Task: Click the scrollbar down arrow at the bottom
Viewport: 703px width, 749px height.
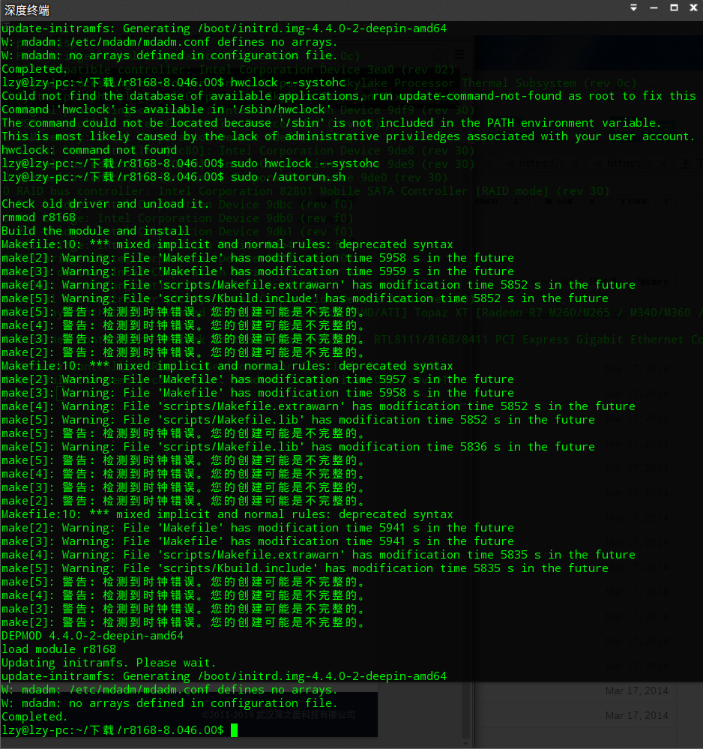Action: (466, 744)
